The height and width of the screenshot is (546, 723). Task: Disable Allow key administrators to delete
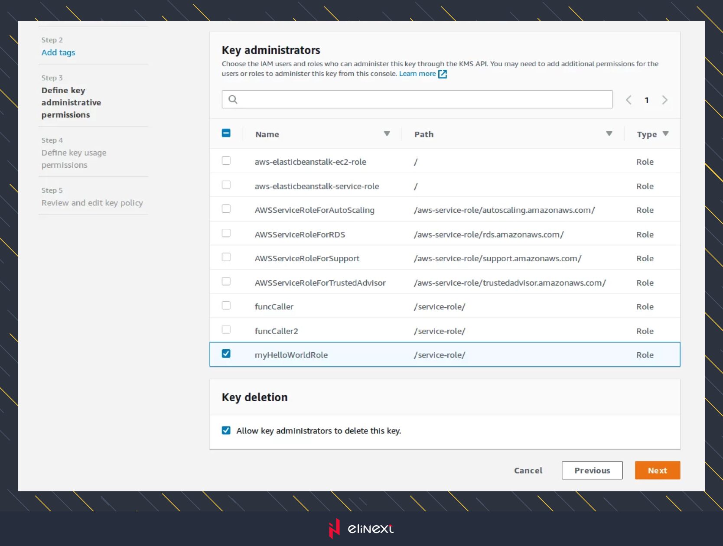226,430
